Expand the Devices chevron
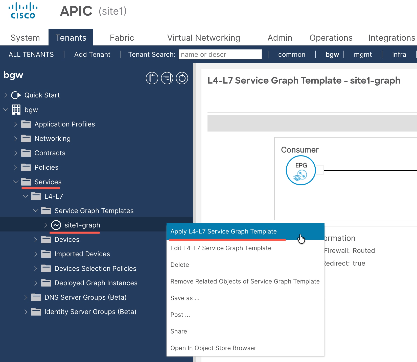Viewport: 417px width, 362px height. (x=36, y=240)
